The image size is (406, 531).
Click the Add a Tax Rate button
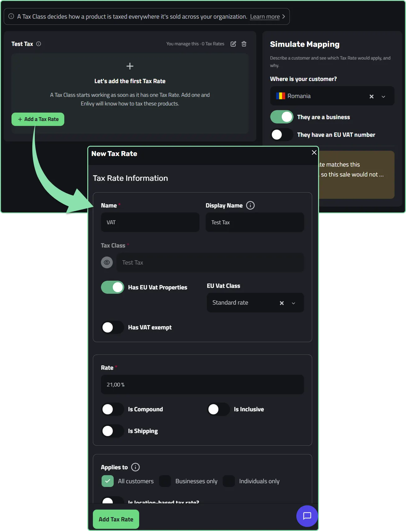point(38,119)
